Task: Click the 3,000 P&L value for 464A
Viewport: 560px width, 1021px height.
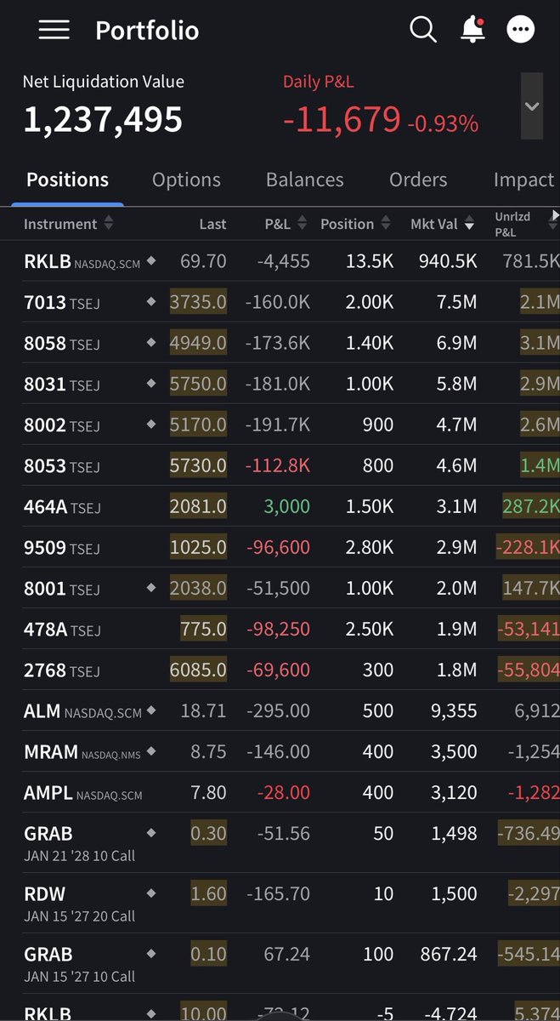Action: [287, 506]
